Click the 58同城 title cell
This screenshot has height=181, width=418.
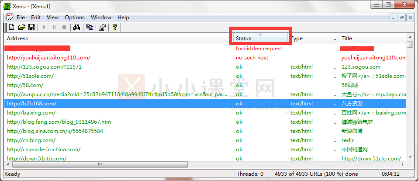click(x=350, y=85)
